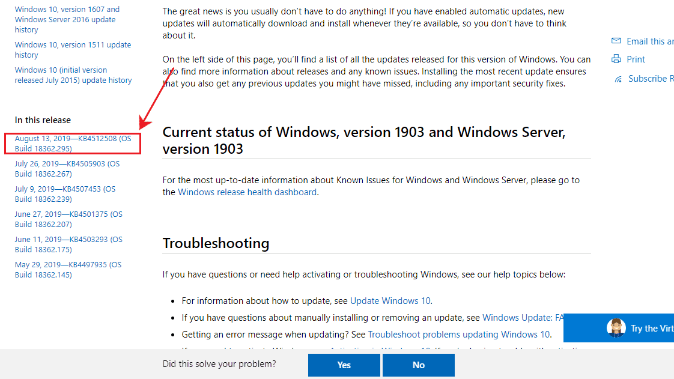The width and height of the screenshot is (674, 379).
Task: Click the Subscribe RSS text link
Action: tap(651, 79)
